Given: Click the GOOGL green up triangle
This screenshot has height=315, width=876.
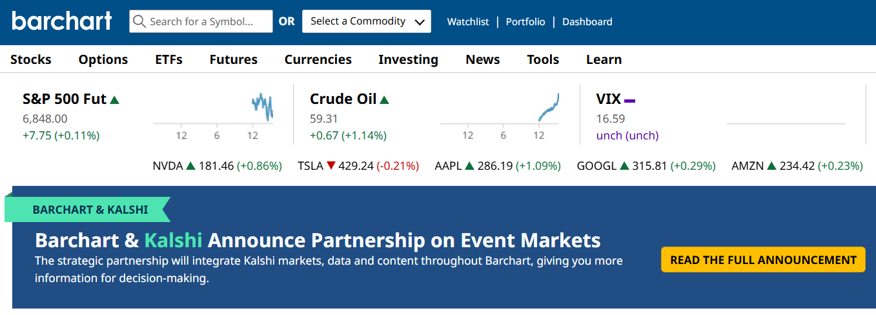Looking at the screenshot, I should (x=624, y=166).
